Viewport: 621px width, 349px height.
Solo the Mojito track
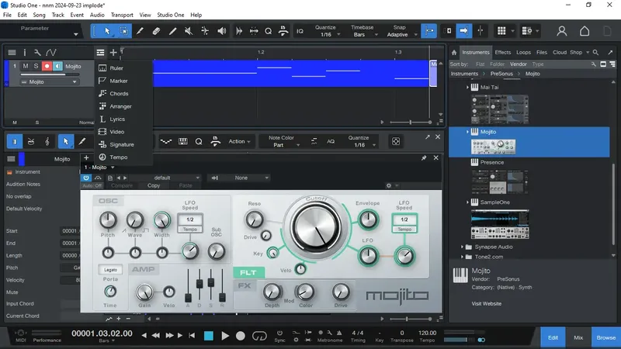[x=36, y=67]
